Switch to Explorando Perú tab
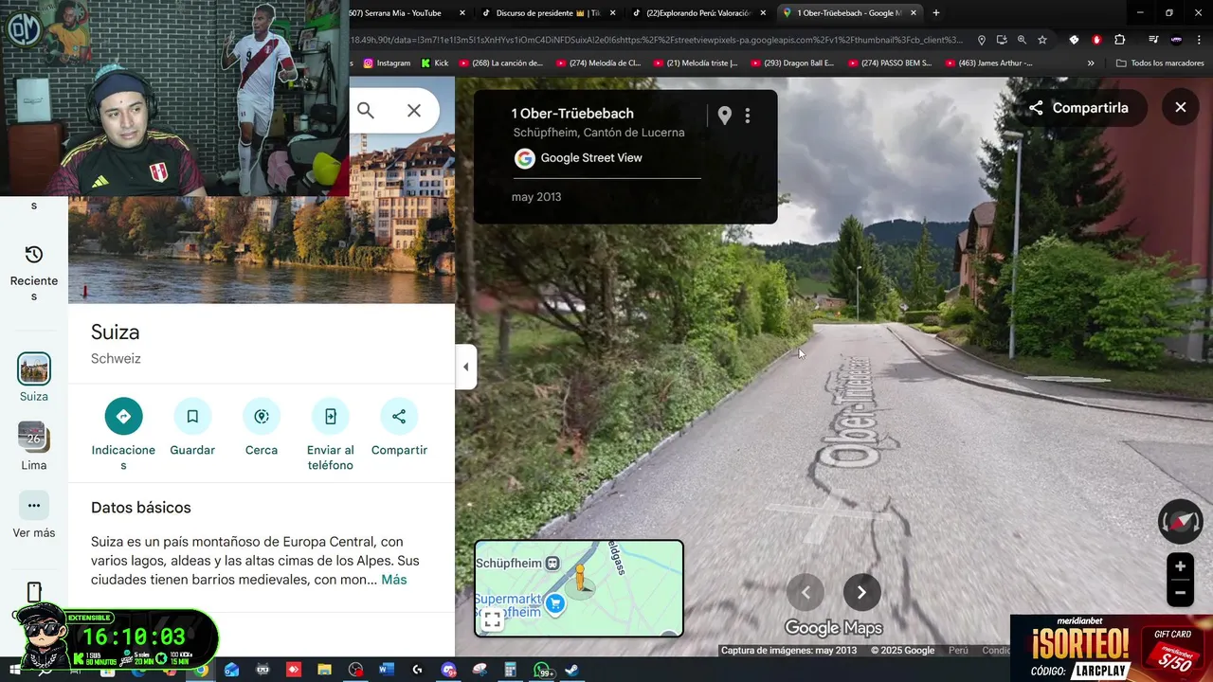Viewport: 1213px width, 682px height. coord(698,13)
